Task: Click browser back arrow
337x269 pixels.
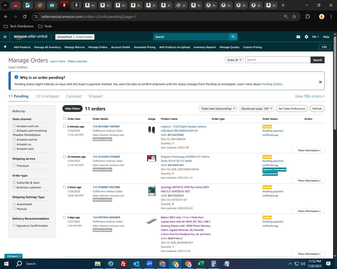Action: click(x=6, y=17)
